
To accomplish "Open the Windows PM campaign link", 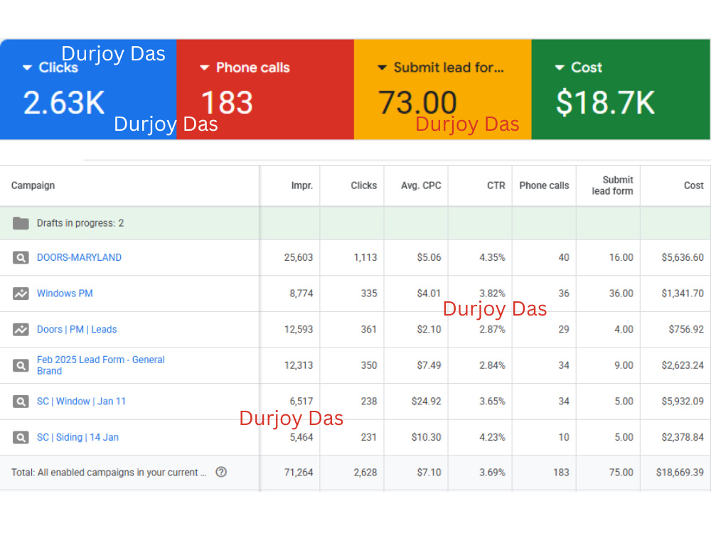I will pos(65,294).
